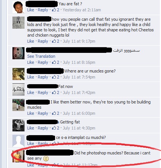161x168 pixels.
Task: Open timestamp 'Yesterday at 2:11am'
Action: 82,10
